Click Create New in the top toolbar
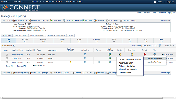The width and height of the screenshot is (176, 99). (x=56, y=21)
